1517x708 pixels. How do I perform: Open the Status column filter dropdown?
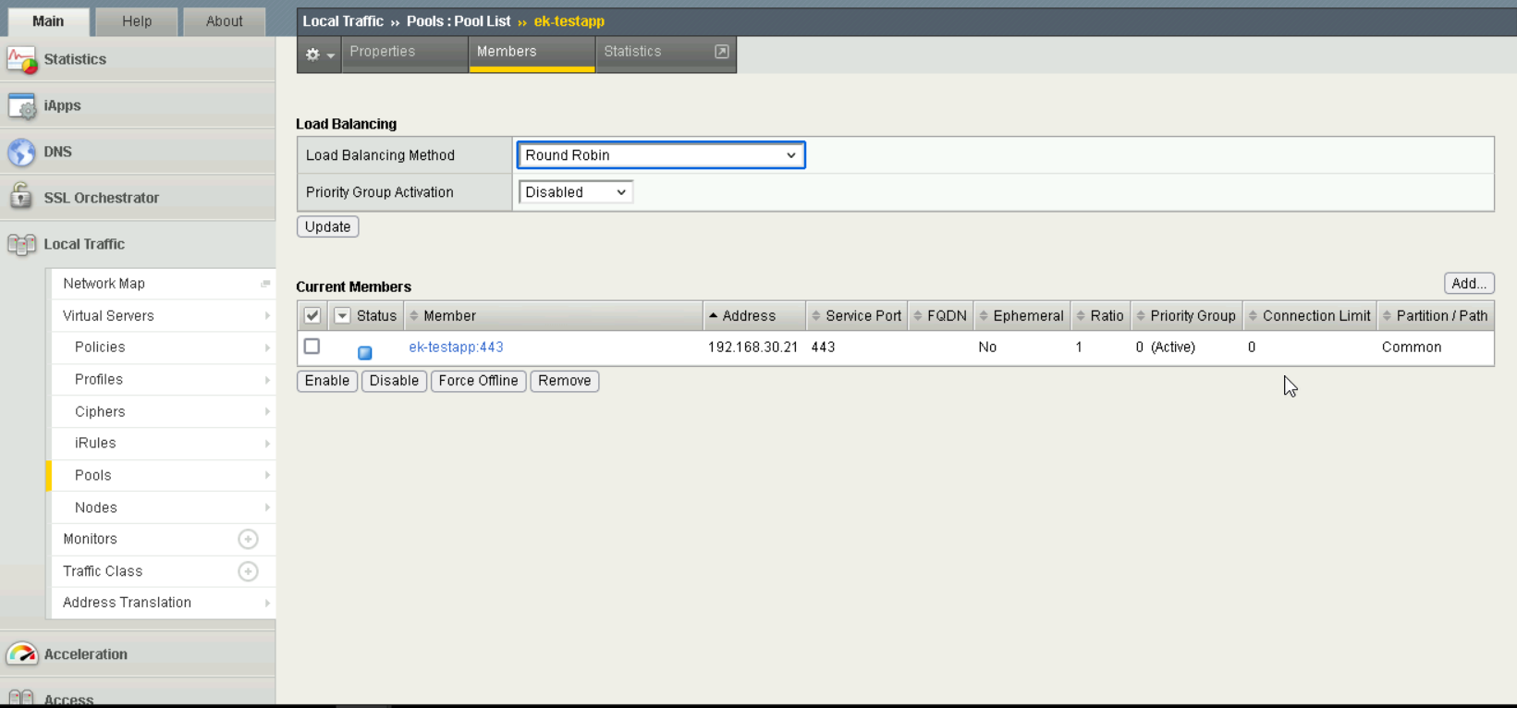pyautogui.click(x=342, y=316)
